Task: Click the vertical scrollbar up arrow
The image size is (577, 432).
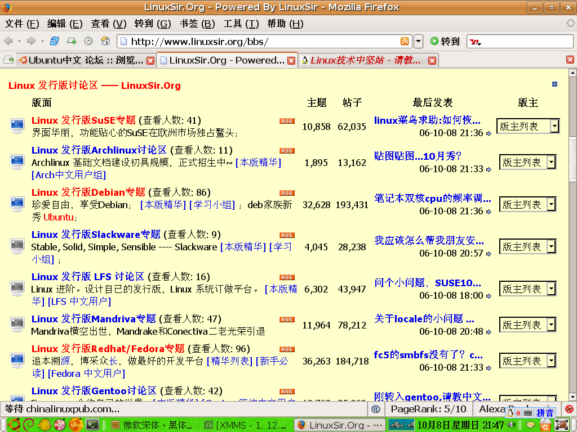Action: (572, 73)
